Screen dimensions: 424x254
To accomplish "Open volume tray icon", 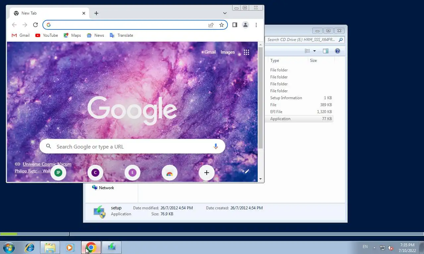I will point(391,248).
